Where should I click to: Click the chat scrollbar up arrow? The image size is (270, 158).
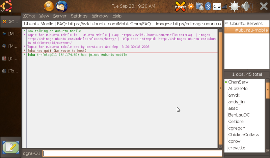point(220,31)
